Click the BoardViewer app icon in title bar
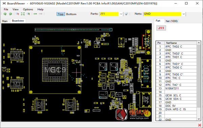The height and width of the screenshot is (128, 203). [4, 3]
